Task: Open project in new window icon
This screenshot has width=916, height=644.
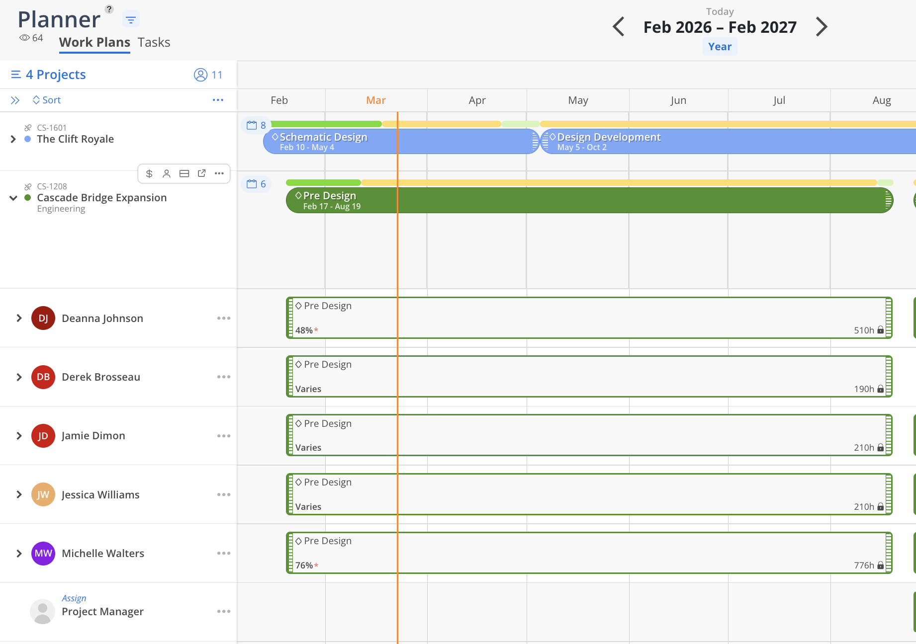Action: [x=201, y=173]
